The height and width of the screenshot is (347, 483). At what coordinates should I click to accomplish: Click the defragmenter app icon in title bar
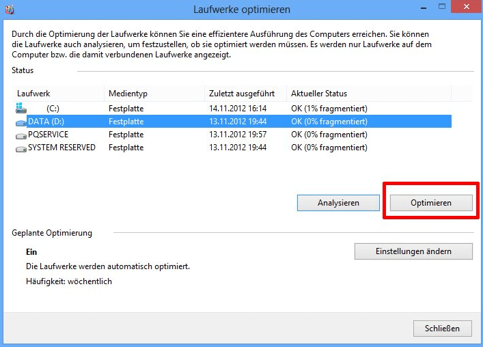point(10,10)
